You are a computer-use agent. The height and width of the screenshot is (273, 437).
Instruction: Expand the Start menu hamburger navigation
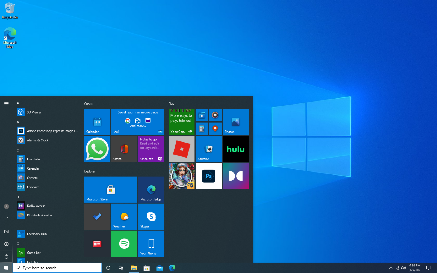(7, 103)
